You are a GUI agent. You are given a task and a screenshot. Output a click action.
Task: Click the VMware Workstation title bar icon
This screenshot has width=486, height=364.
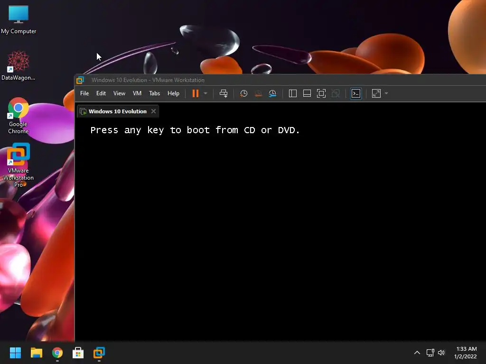point(80,80)
